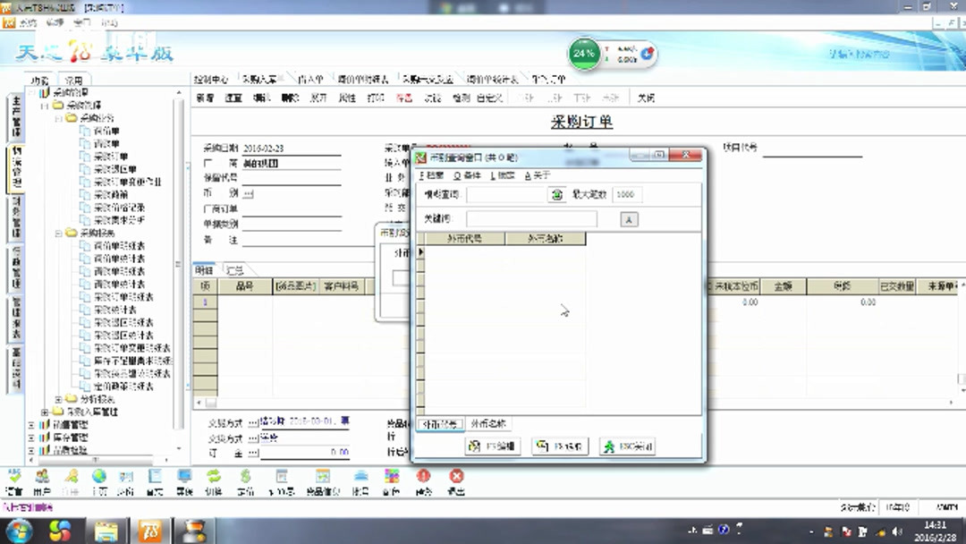Switch to the 外币名称 tab in the dialog
This screenshot has height=544, width=966.
tap(488, 423)
